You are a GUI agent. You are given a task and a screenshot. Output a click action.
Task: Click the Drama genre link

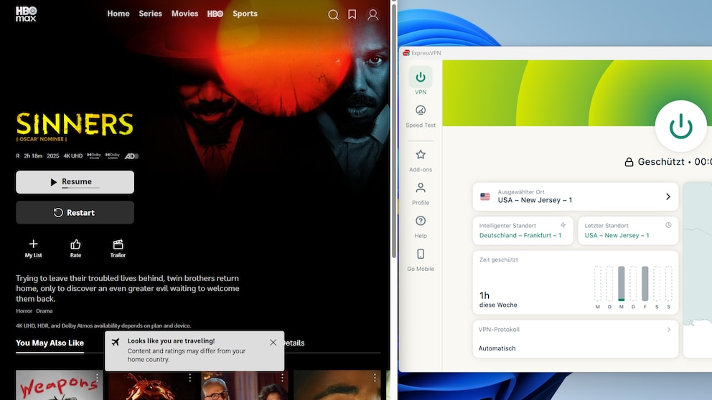click(x=44, y=311)
